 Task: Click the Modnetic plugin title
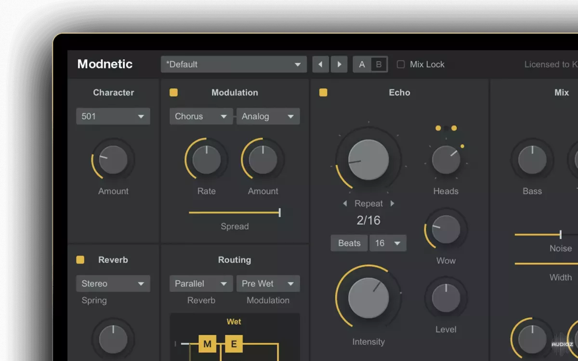click(x=105, y=64)
